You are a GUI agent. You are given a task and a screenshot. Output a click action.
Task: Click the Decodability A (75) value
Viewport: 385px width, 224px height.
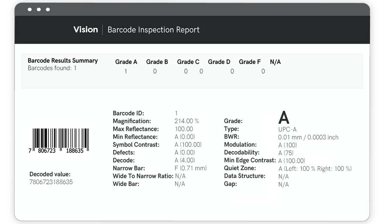[285, 152]
